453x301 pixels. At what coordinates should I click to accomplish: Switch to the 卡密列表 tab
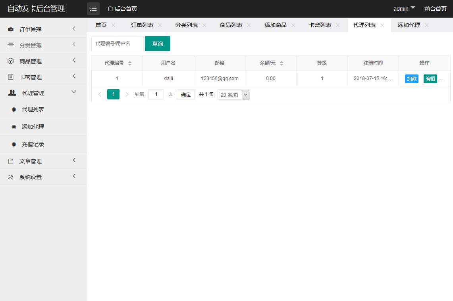point(320,25)
